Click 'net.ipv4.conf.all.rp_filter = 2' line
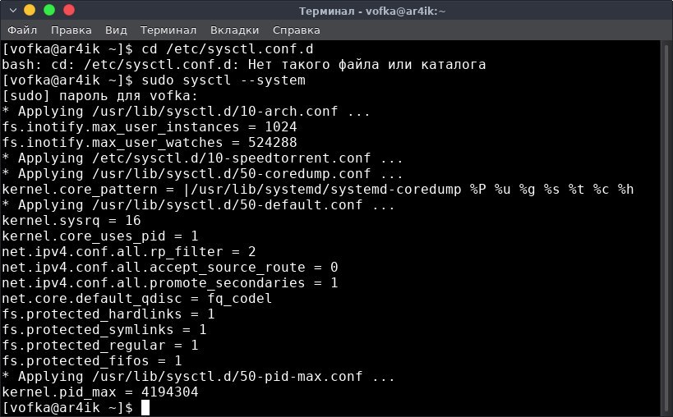This screenshot has width=673, height=417. click(129, 251)
